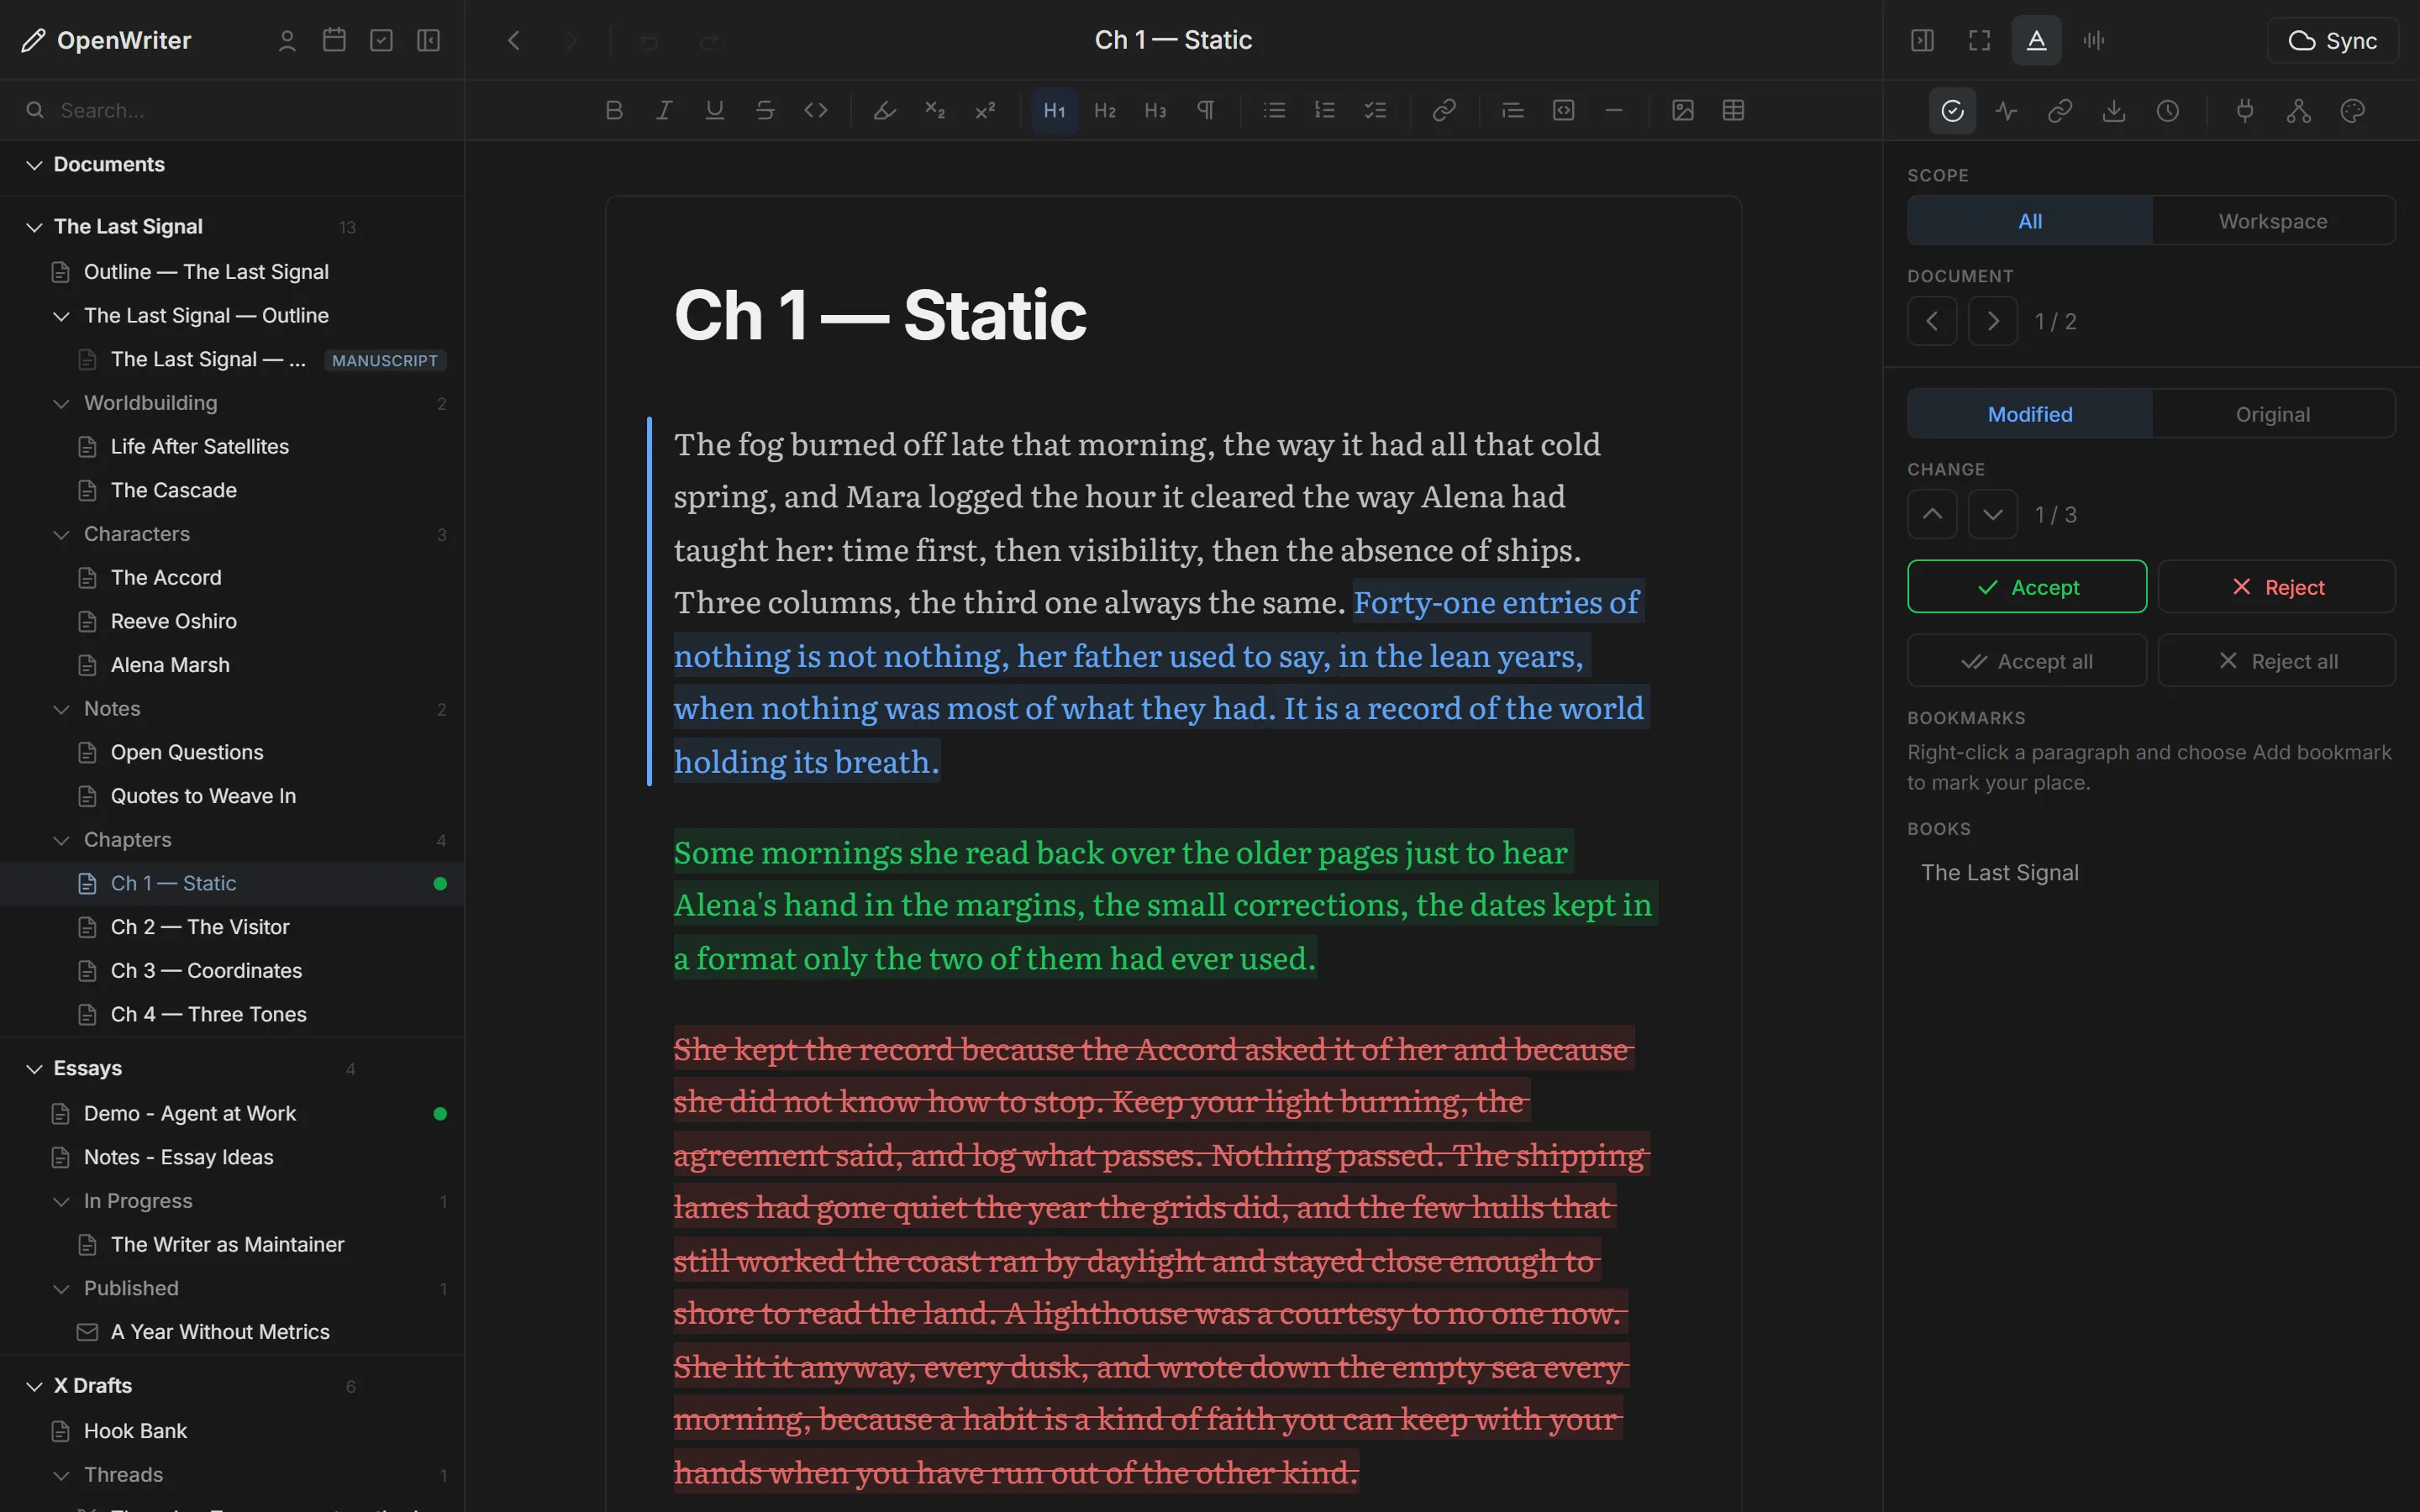2420x1512 pixels.
Task: Set scope to Workspace
Action: coord(2273,221)
